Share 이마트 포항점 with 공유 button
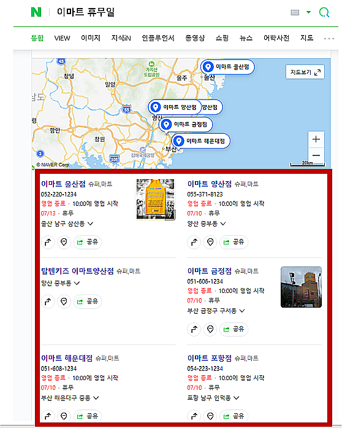Image resolution: width=342 pixels, height=428 pixels. pos(234,416)
